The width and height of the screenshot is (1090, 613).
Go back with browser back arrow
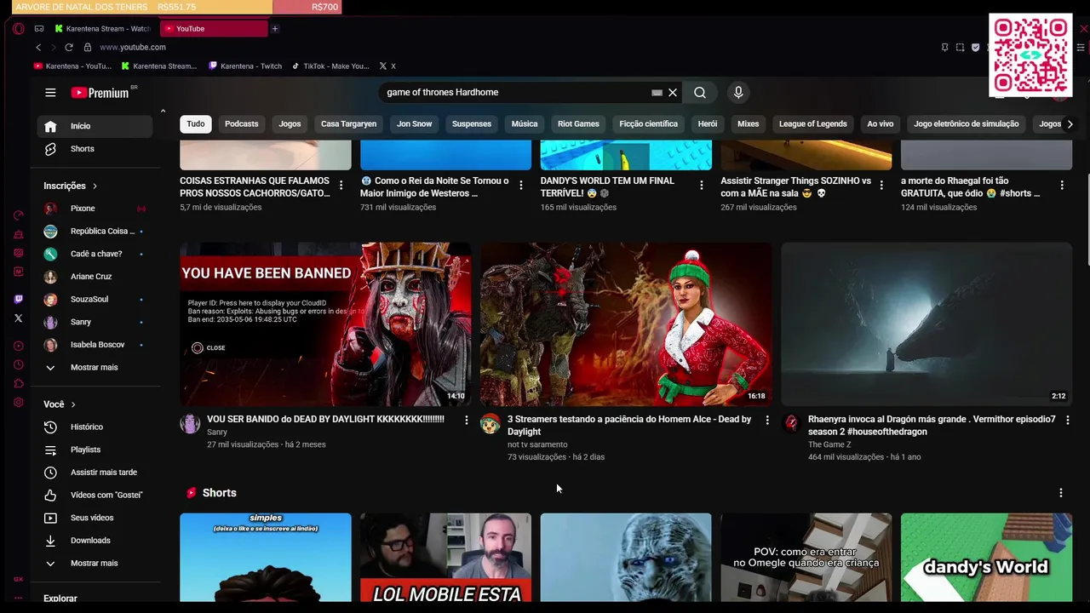click(38, 47)
